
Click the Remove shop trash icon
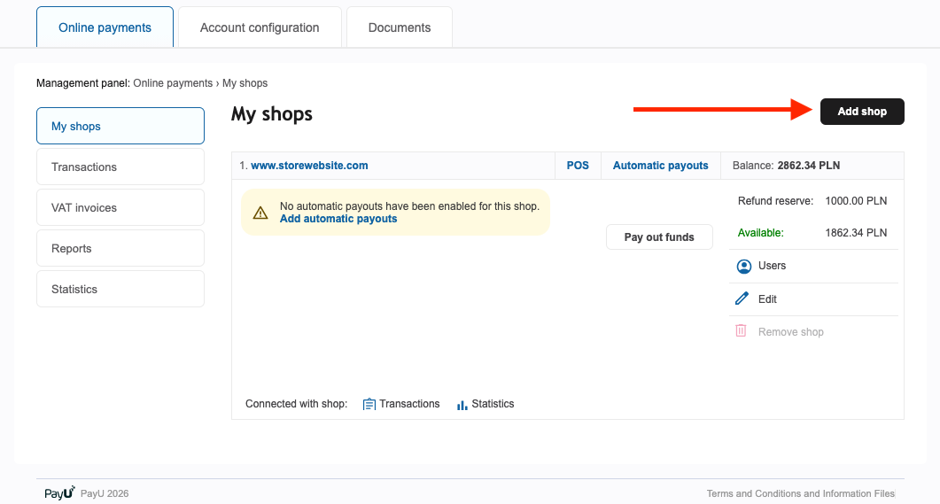742,331
